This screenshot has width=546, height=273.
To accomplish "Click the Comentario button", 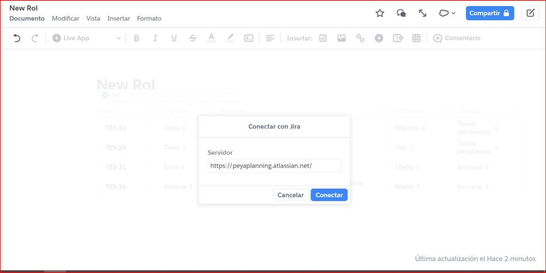I will coord(456,38).
